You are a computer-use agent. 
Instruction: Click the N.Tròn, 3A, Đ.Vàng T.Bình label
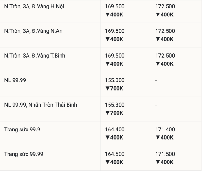35,56
